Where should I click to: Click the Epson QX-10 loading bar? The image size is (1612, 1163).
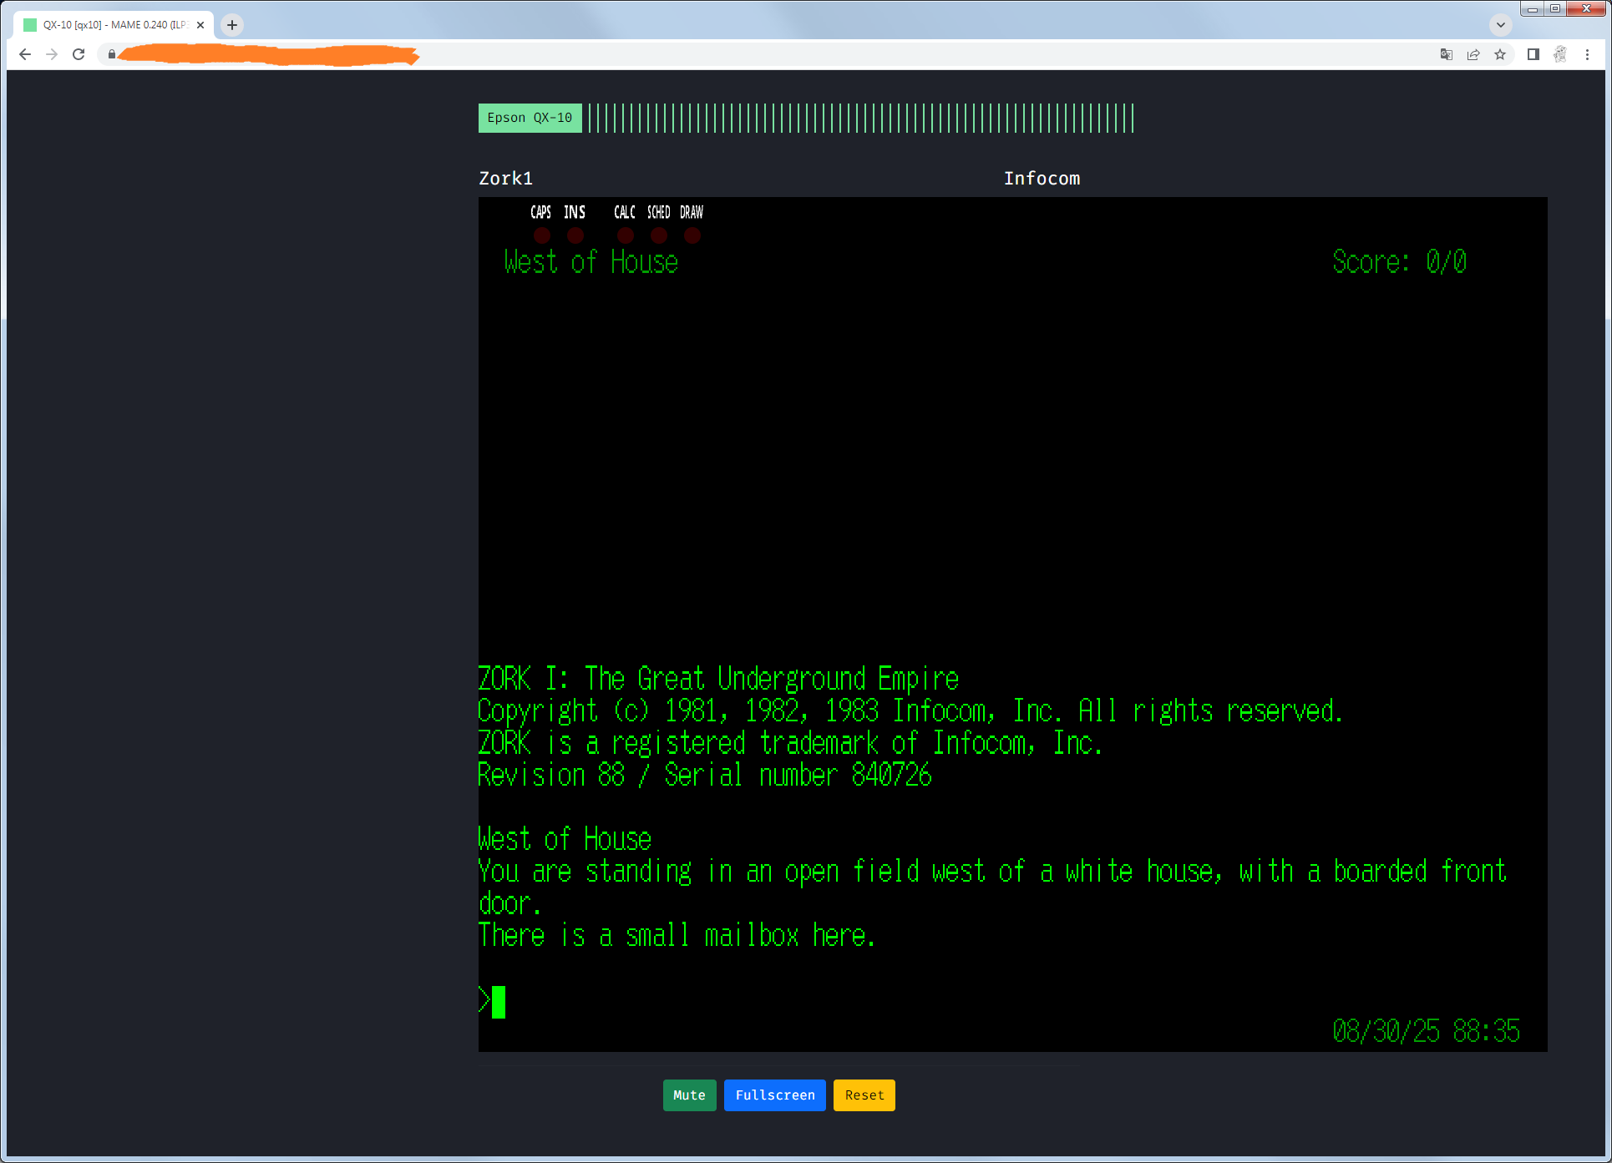pos(860,118)
